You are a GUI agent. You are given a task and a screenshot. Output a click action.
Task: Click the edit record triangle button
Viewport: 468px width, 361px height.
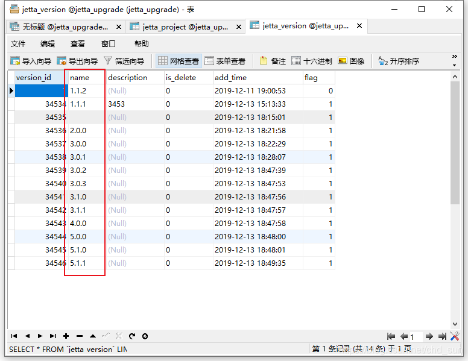[x=93, y=336]
